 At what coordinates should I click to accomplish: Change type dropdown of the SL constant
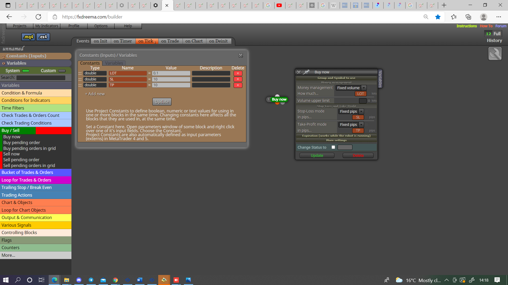95,79
